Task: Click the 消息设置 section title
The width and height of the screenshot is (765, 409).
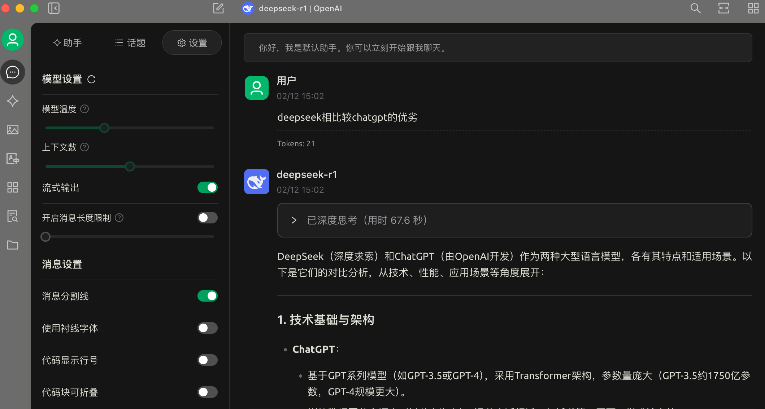Action: click(62, 264)
